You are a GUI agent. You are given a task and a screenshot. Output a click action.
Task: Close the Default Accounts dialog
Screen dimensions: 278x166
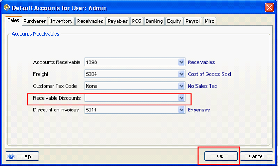(x=269, y=8)
